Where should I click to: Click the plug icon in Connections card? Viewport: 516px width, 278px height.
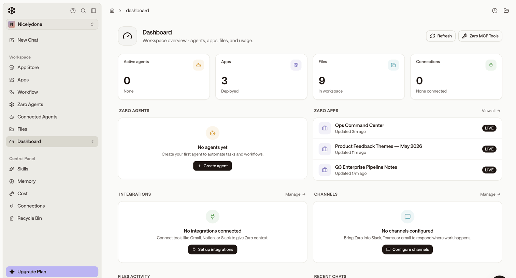(491, 65)
